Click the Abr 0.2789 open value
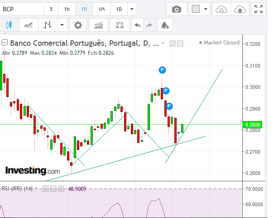 [14, 53]
